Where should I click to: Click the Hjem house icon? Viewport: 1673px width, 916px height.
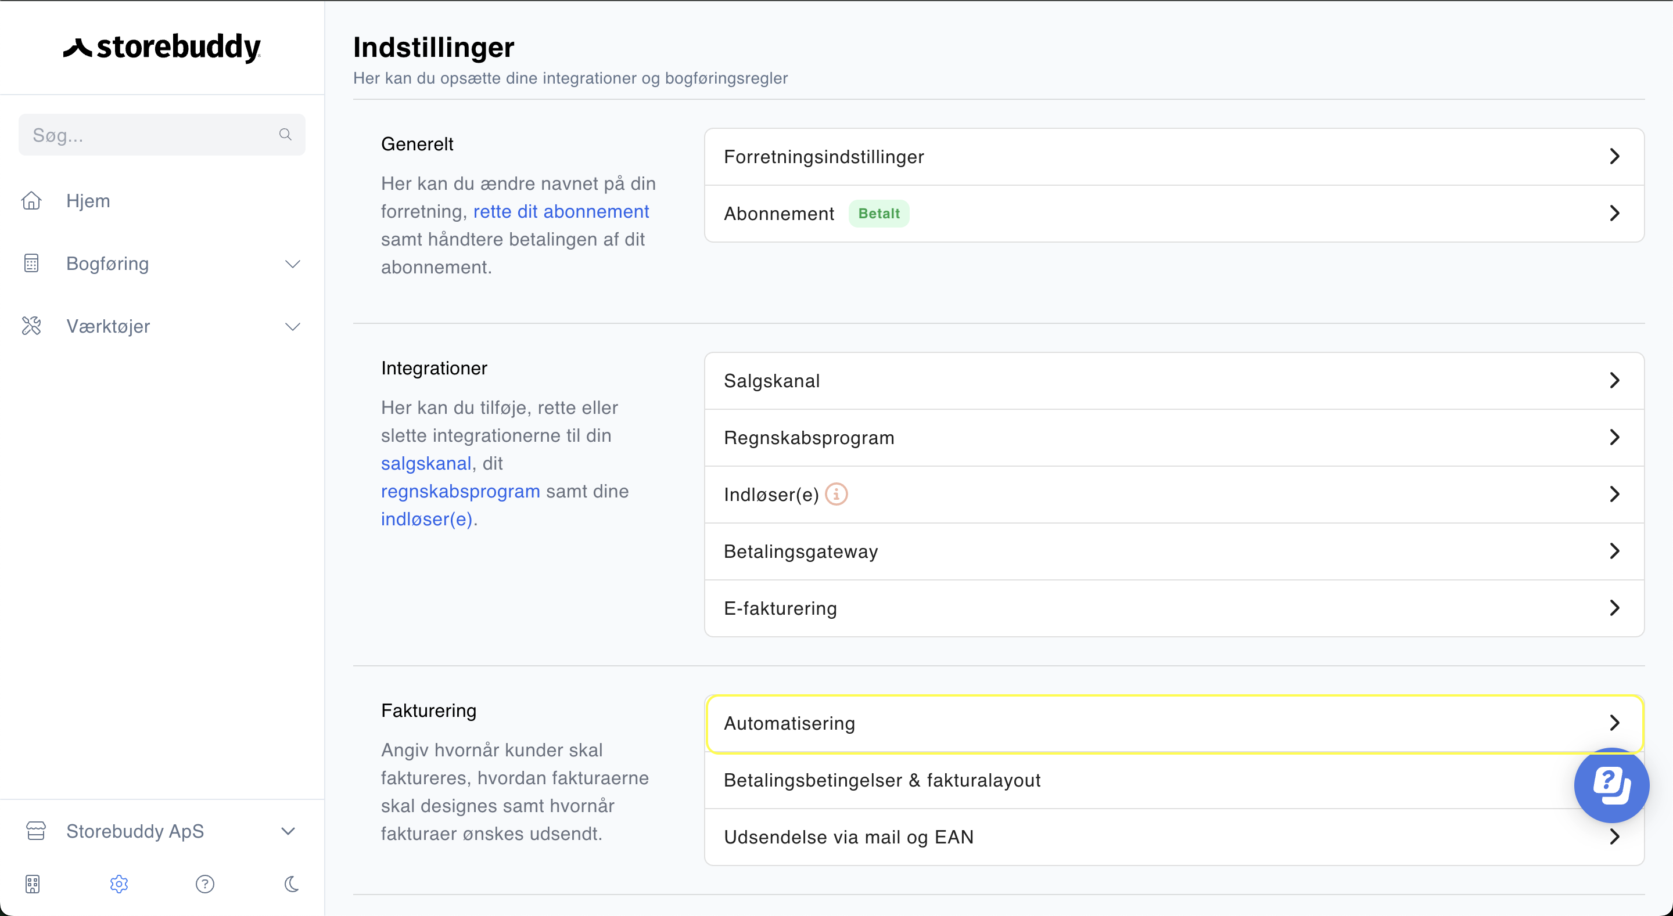pyautogui.click(x=31, y=201)
